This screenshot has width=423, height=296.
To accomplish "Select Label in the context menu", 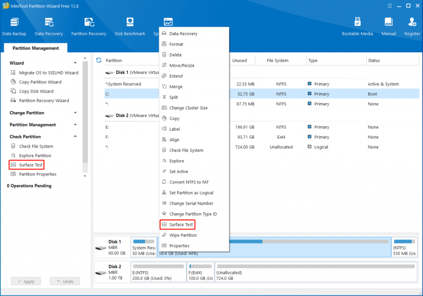I will 194,129.
